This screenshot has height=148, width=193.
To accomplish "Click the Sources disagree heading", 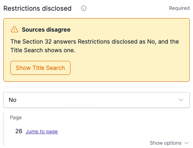I will pos(46,30).
